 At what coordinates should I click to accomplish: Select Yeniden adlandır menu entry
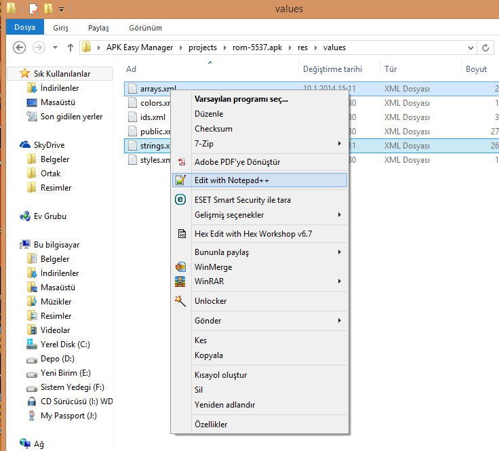pyautogui.click(x=224, y=405)
